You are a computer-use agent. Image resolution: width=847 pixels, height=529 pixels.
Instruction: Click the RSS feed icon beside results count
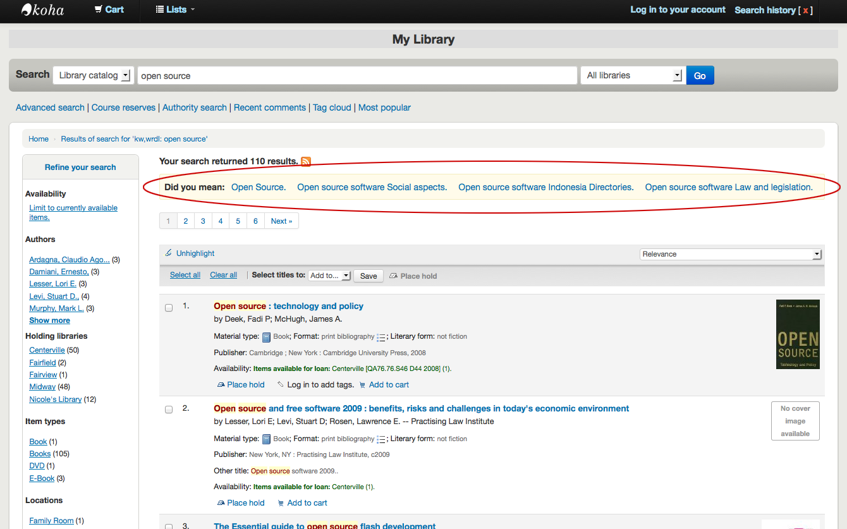tap(306, 162)
